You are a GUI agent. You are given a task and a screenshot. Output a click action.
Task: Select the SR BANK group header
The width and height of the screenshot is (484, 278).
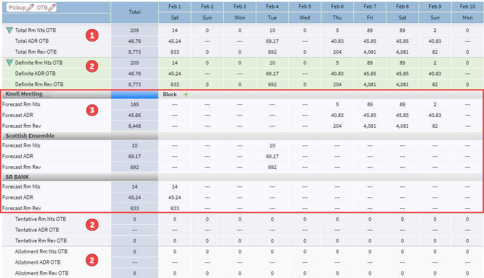point(17,177)
